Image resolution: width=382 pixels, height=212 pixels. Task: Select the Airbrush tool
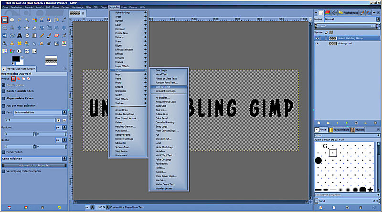(x=64, y=36)
